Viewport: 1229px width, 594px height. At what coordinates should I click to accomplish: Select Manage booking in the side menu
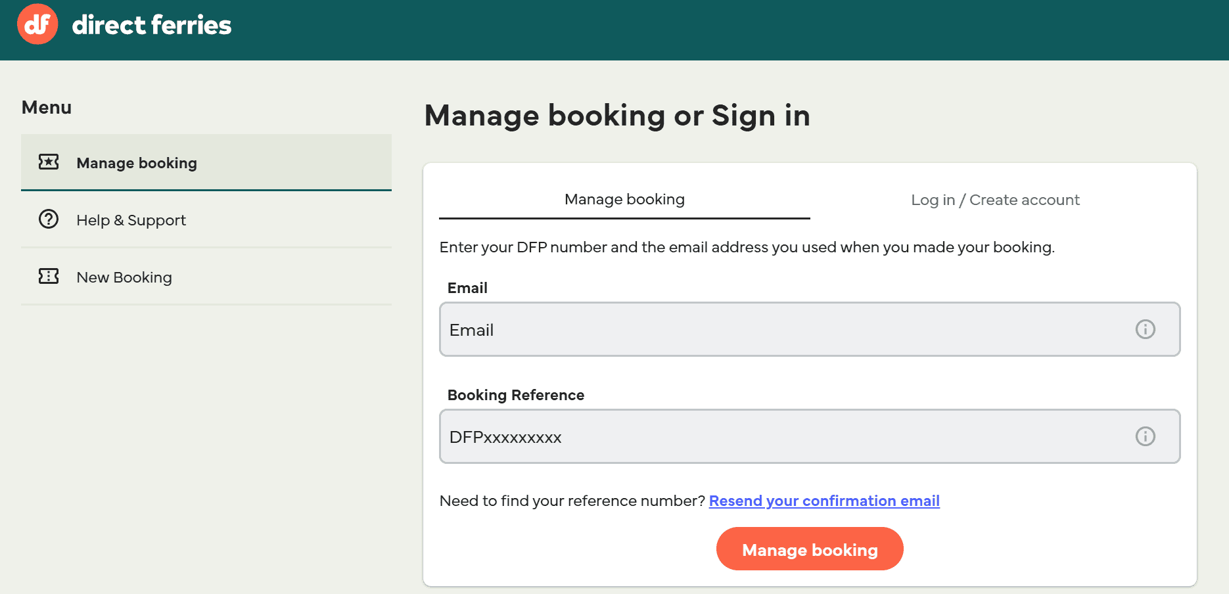(206, 162)
